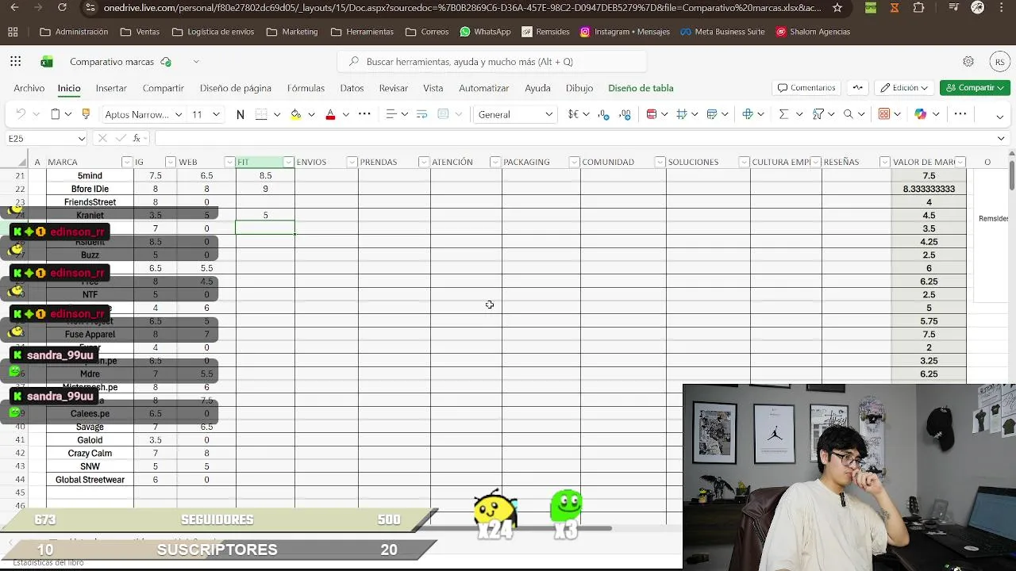This screenshot has height=571, width=1016.
Task: Open the app launcher waffle icon
Action: [15, 62]
